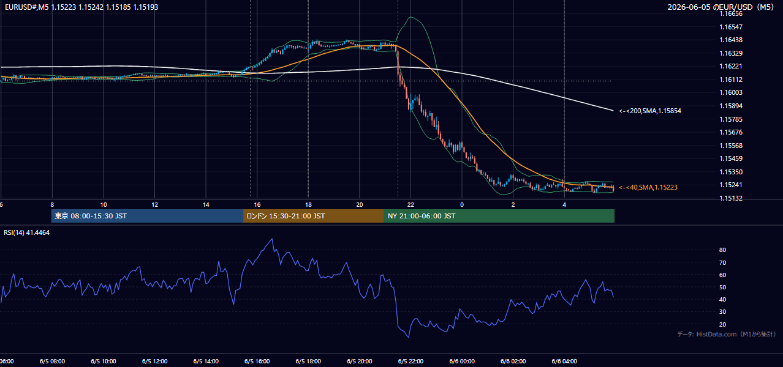Click price axis value 1.16221
Screen dimensions: 783x367
[731, 66]
